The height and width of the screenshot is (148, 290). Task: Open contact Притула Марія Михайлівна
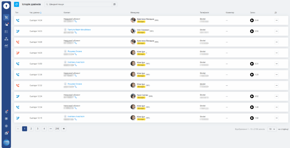[x=79, y=29]
